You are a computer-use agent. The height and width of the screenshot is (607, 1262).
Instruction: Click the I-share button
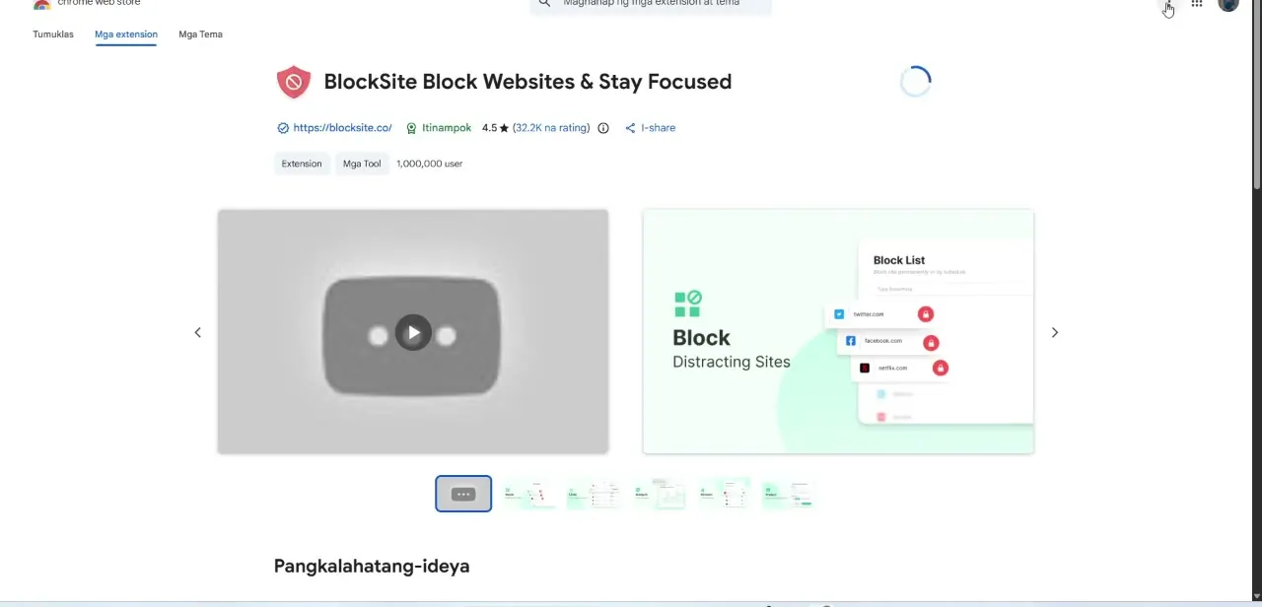650,128
